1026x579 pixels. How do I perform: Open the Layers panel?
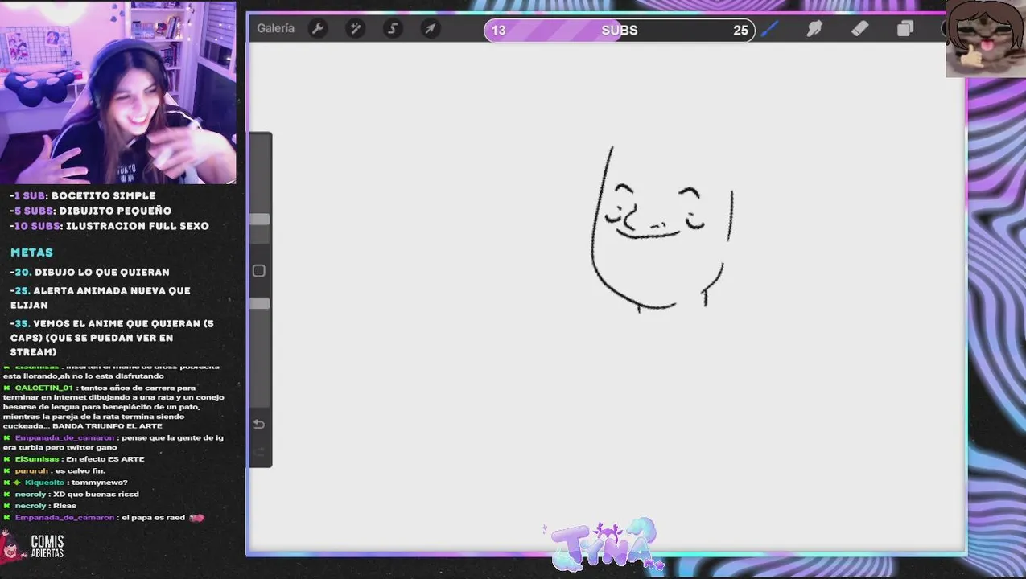[905, 29]
